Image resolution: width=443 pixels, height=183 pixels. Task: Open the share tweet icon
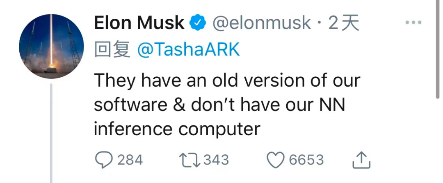tap(361, 160)
